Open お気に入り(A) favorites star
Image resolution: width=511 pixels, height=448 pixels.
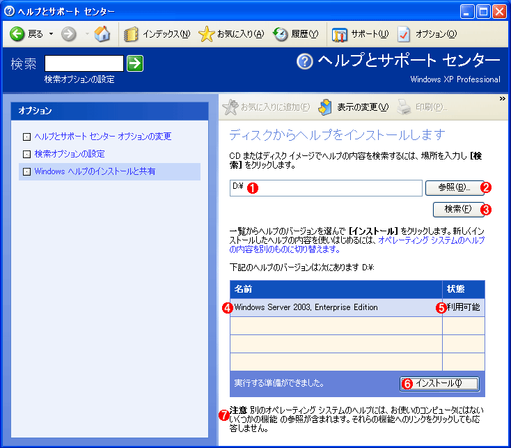coord(231,34)
